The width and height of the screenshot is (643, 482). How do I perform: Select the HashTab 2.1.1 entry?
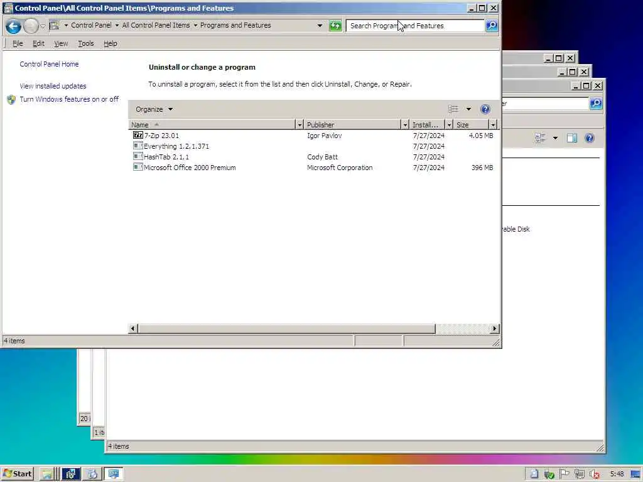point(166,157)
